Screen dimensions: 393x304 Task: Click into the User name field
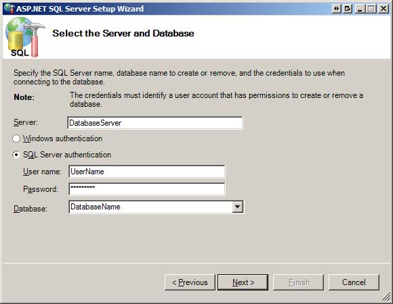147,172
